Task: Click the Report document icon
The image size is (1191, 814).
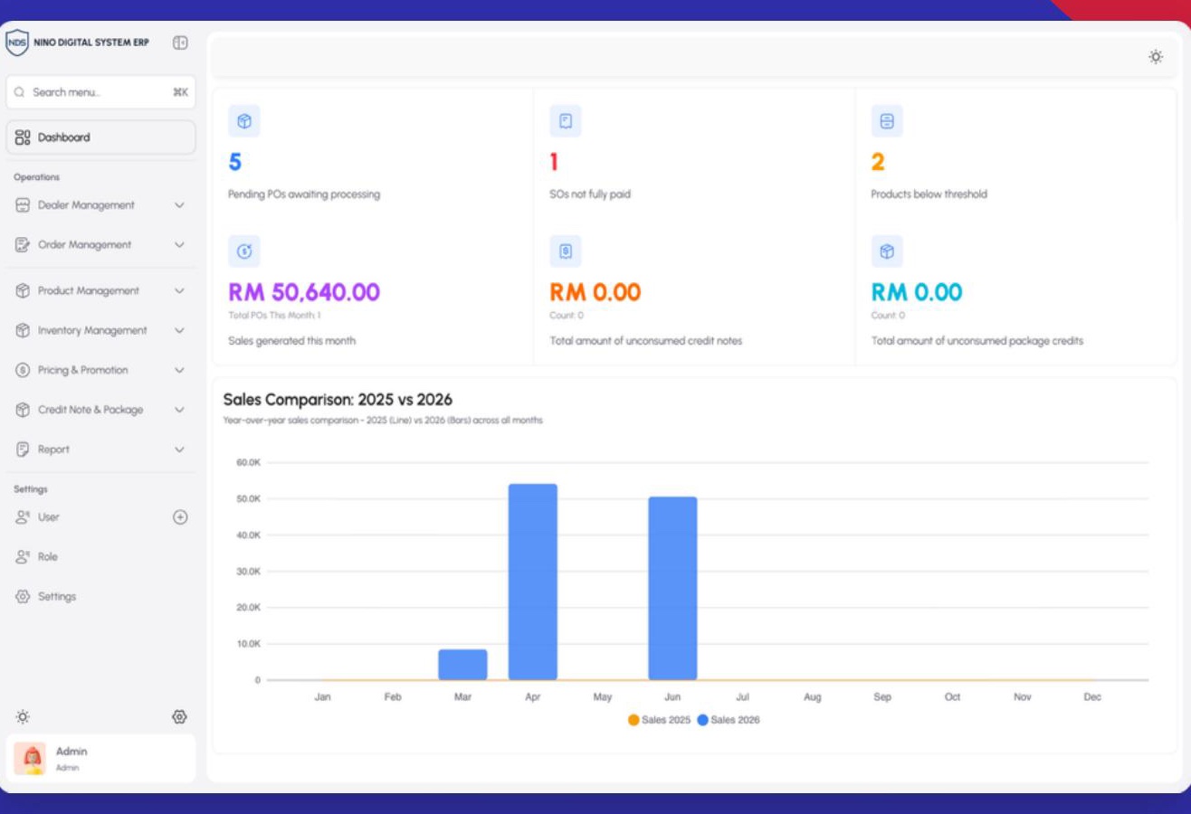Action: tap(24, 450)
